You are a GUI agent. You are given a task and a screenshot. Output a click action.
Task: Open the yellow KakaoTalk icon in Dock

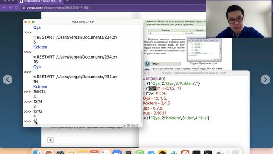pos(163,152)
